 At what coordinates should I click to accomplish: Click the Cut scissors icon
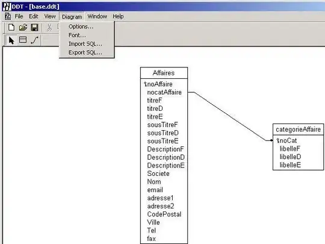[x=49, y=27]
